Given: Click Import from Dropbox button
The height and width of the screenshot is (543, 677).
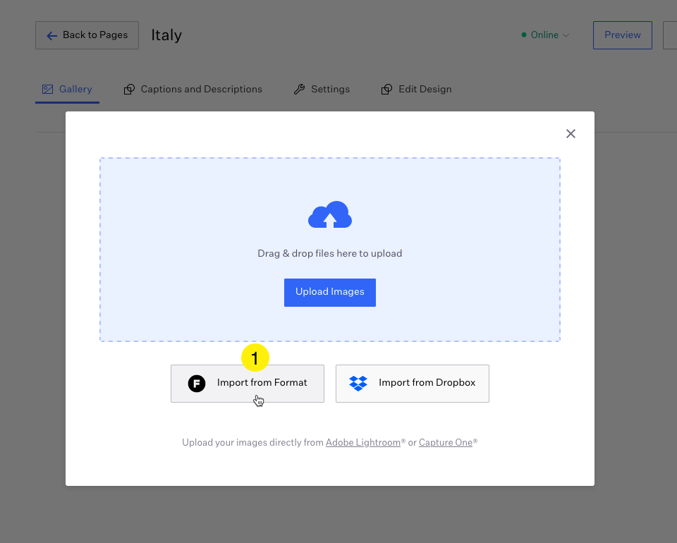Looking at the screenshot, I should [413, 384].
